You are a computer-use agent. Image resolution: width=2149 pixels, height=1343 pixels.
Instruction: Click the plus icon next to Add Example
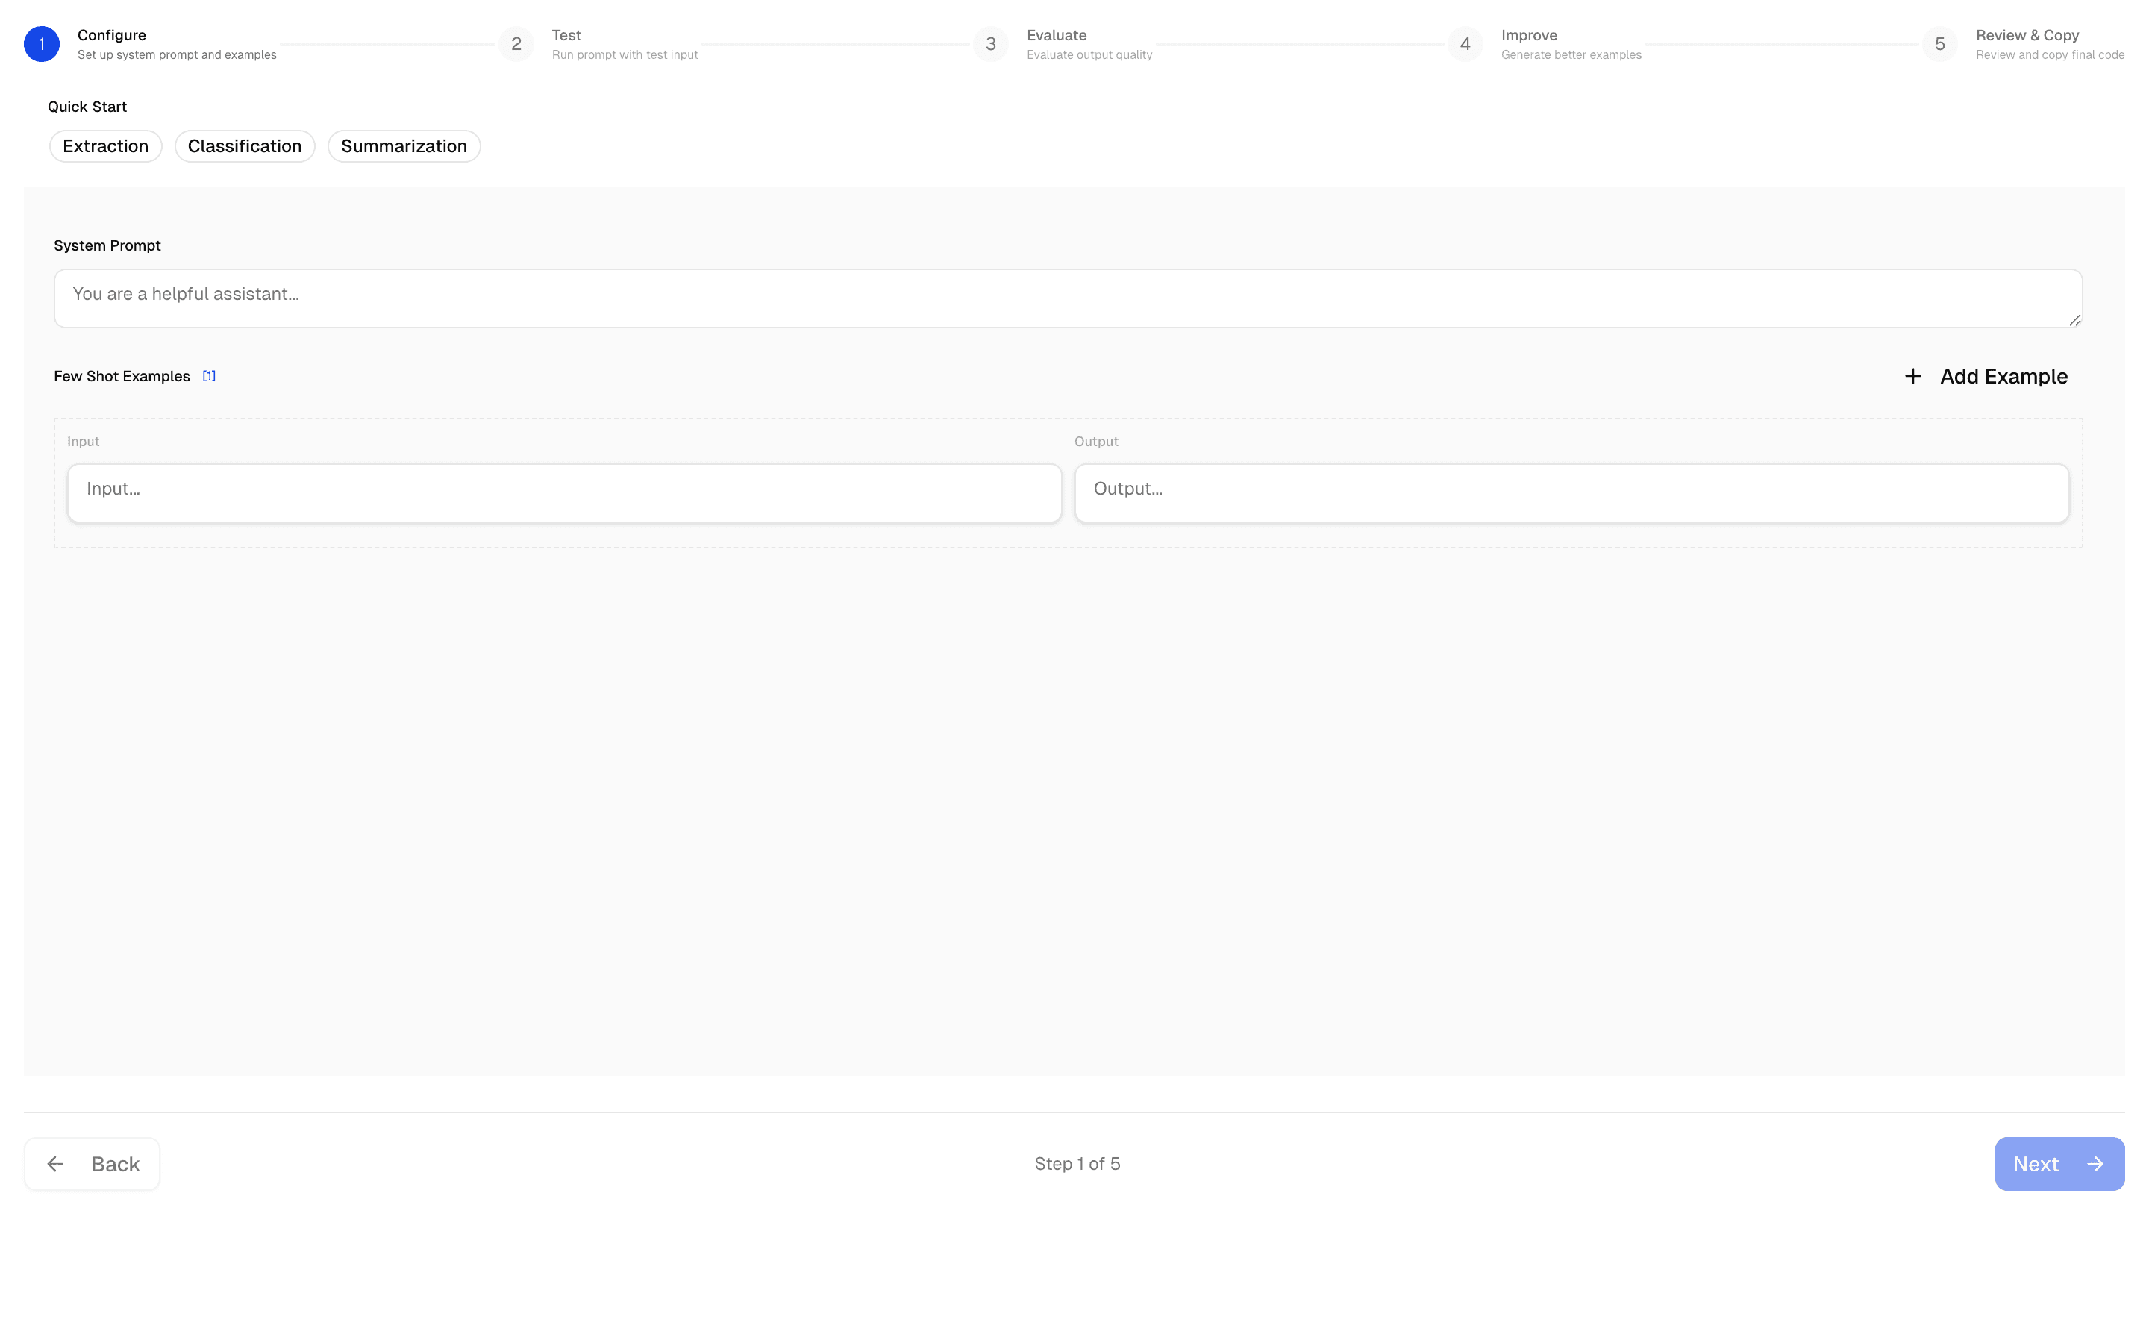coord(1912,376)
